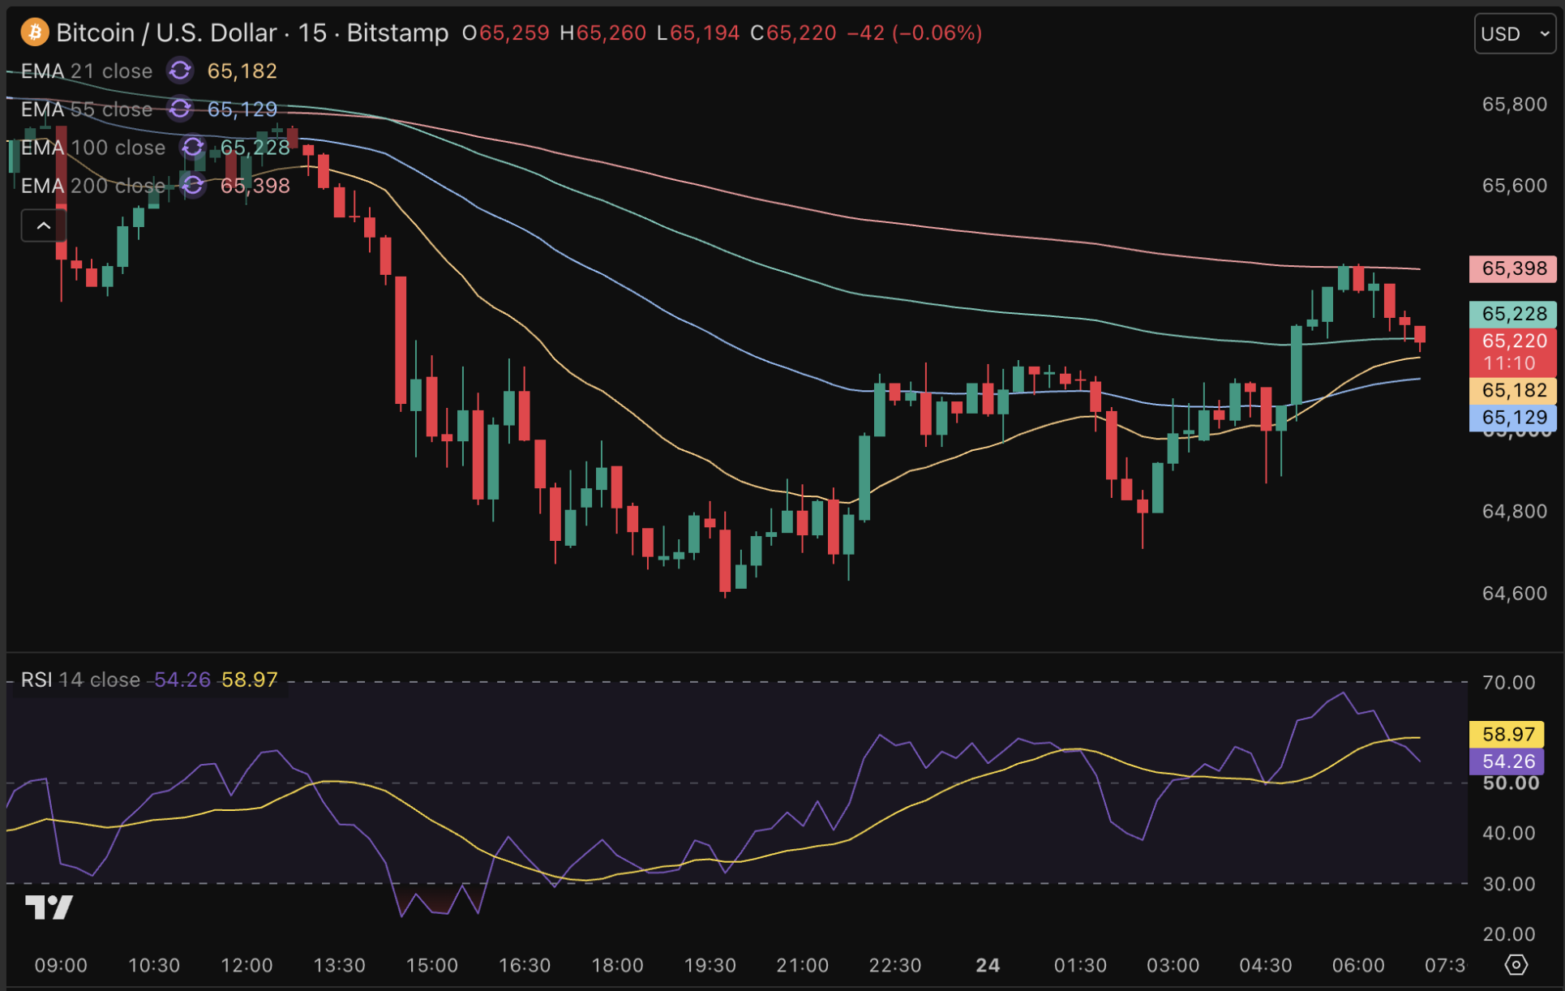The width and height of the screenshot is (1565, 991).
Task: Select the RSI 14 close indicator label
Action: pos(80,680)
